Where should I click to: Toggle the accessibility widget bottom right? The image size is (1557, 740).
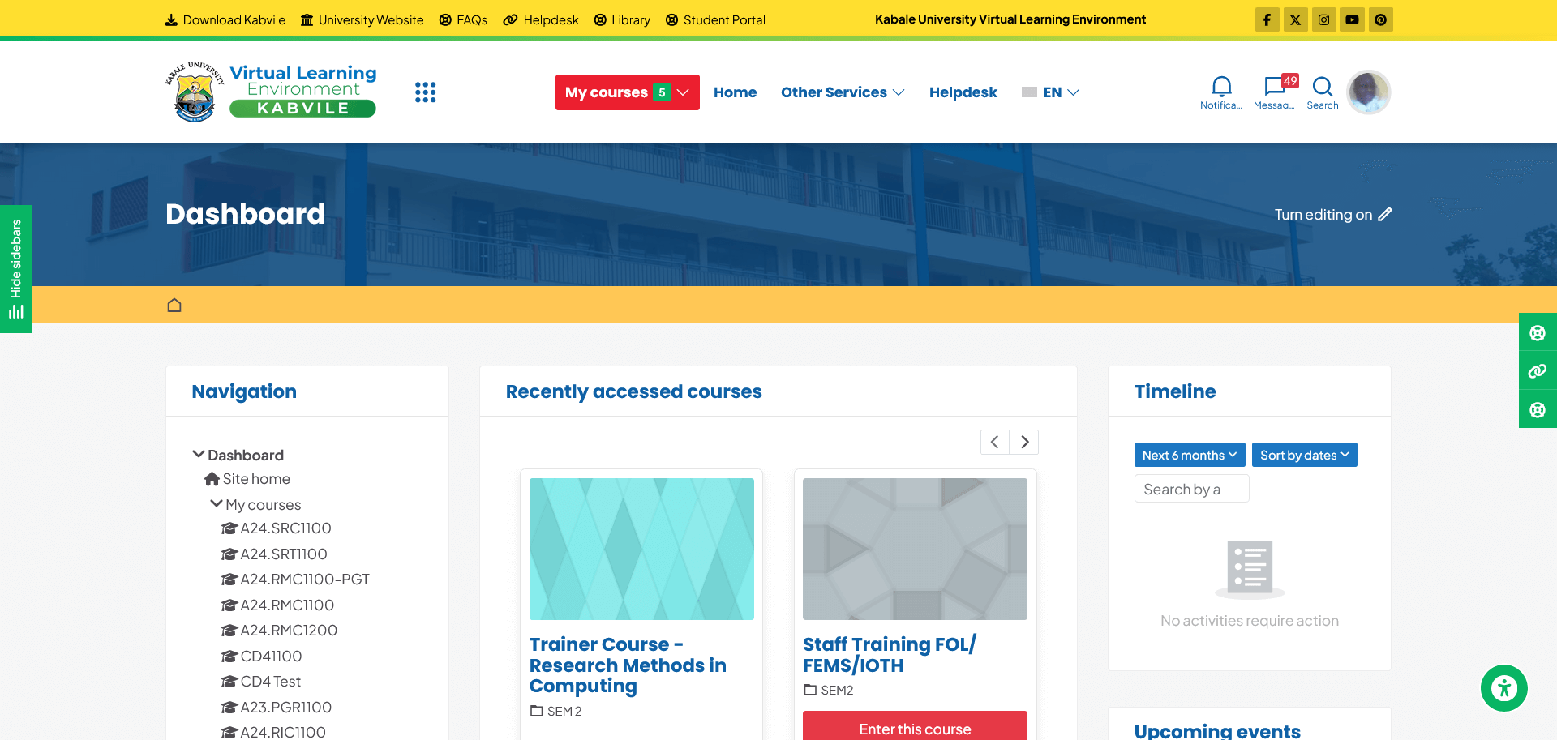(1503, 688)
